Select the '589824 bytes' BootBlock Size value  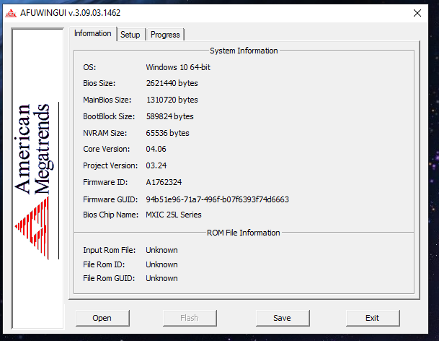coord(169,116)
